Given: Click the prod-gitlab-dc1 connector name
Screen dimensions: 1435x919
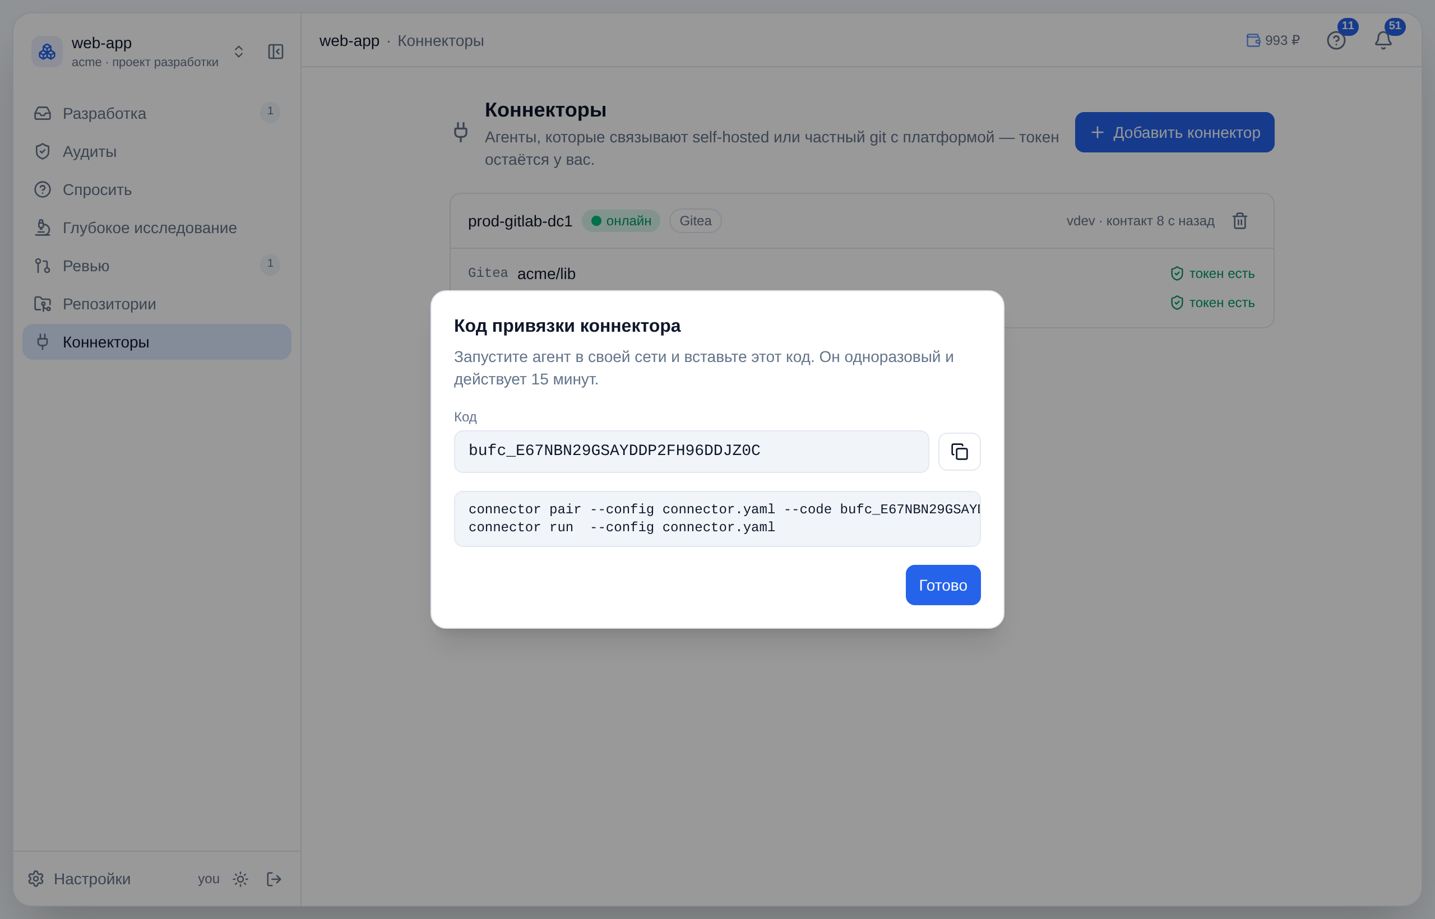Looking at the screenshot, I should click(520, 221).
